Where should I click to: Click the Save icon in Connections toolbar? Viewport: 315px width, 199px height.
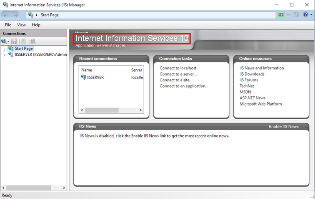pos(14,41)
